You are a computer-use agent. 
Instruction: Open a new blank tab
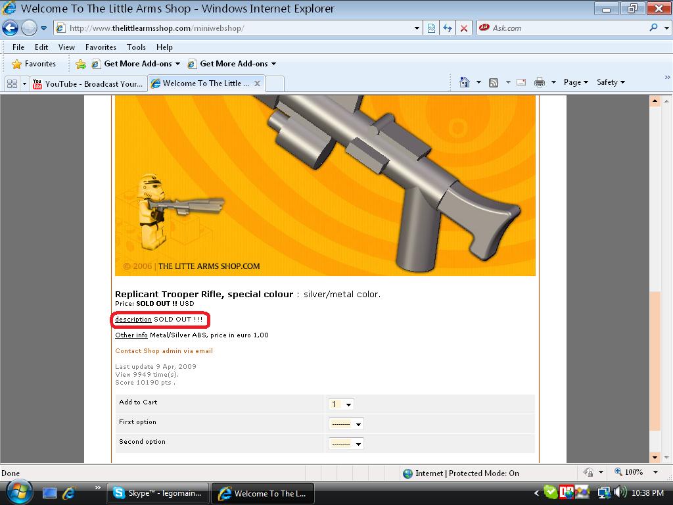(275, 84)
